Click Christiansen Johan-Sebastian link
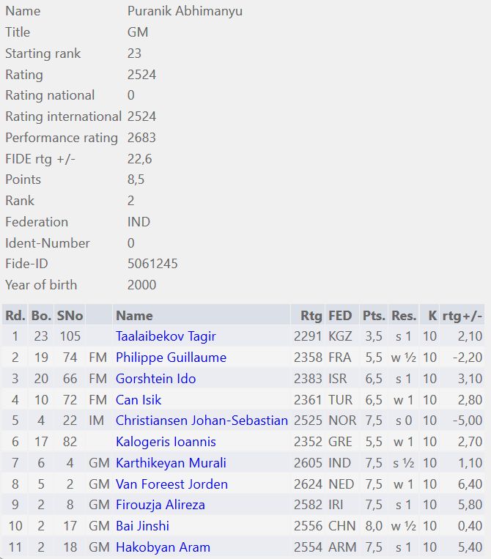 click(x=202, y=421)
